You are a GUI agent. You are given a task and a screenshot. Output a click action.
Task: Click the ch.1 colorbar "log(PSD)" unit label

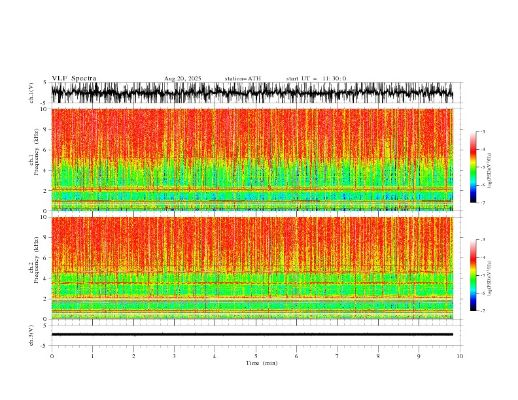click(490, 171)
